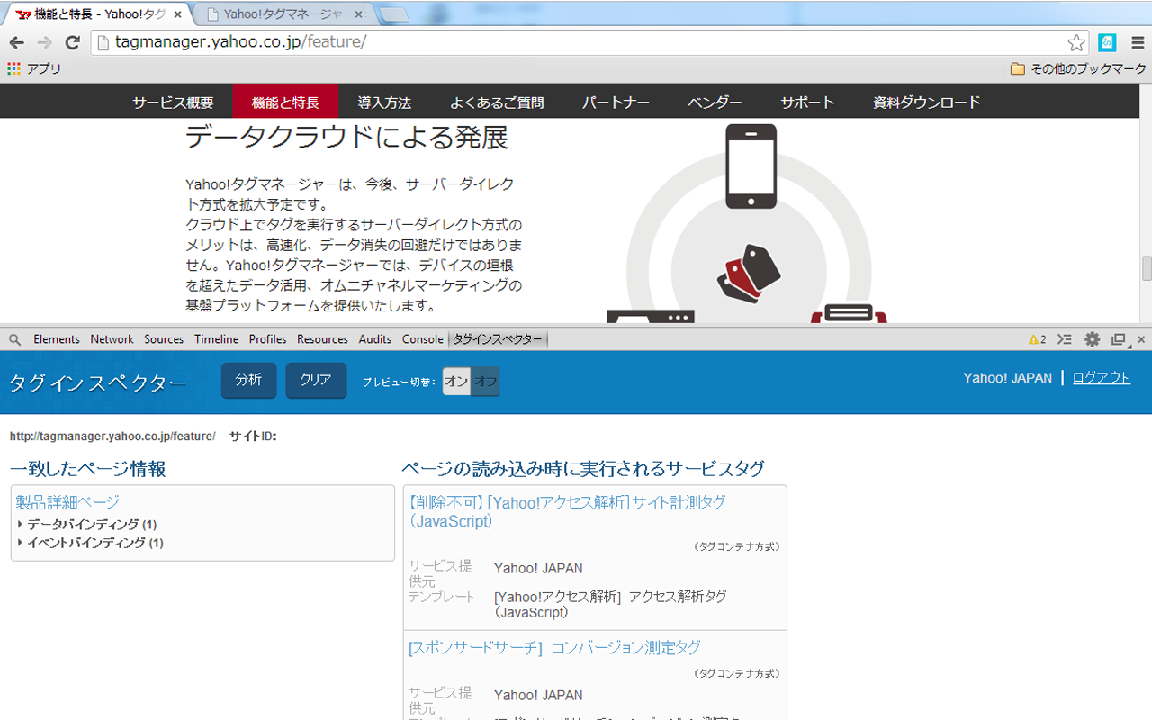
Task: Switch to the Elements DevTools tab
Action: [57, 339]
